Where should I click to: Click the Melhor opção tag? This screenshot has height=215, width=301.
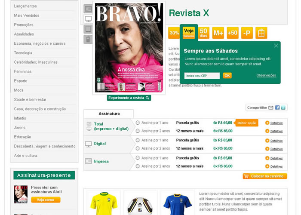pos(246,123)
